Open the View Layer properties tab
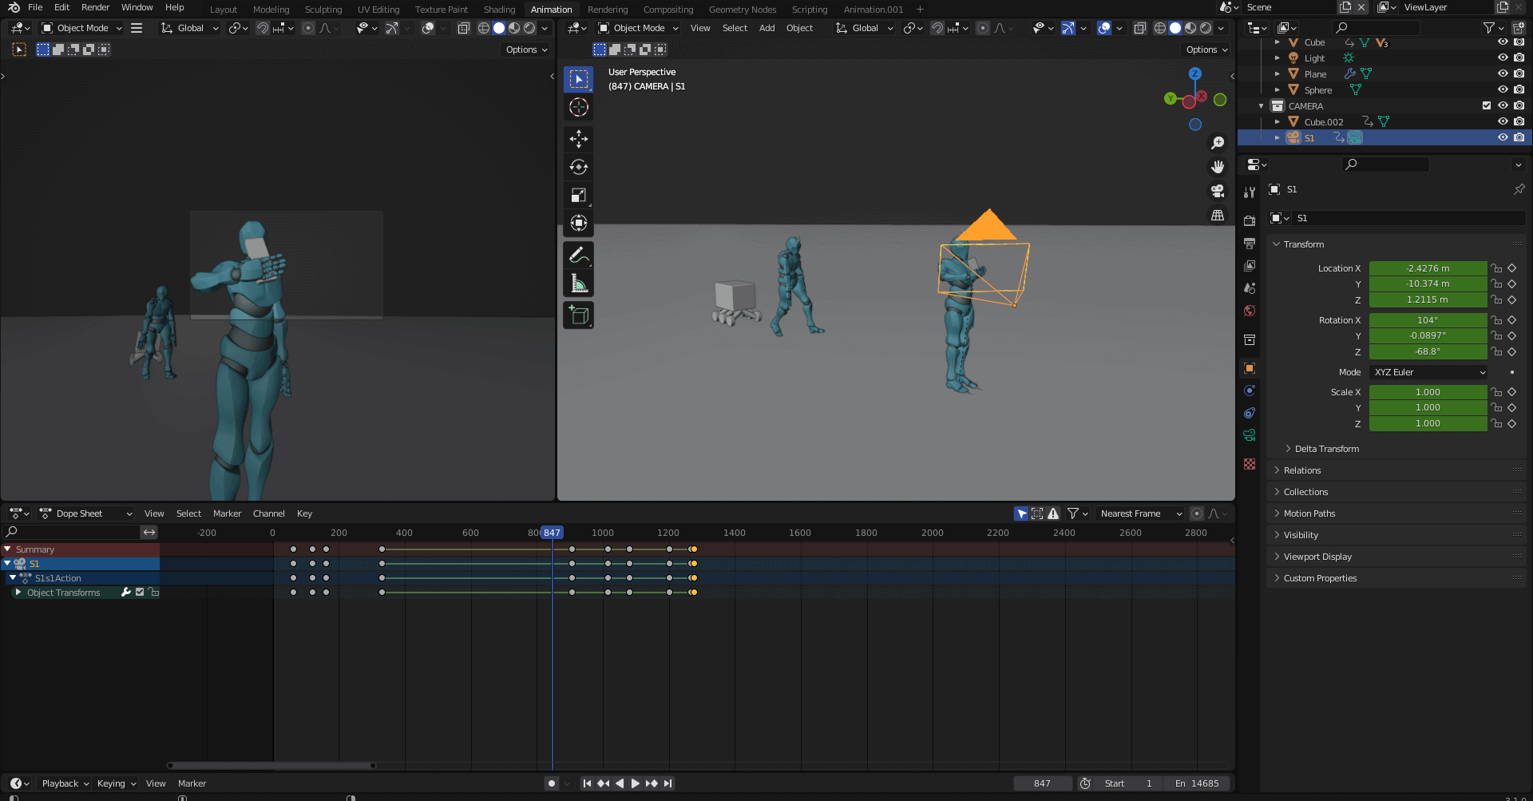This screenshot has width=1533, height=801. [x=1250, y=266]
